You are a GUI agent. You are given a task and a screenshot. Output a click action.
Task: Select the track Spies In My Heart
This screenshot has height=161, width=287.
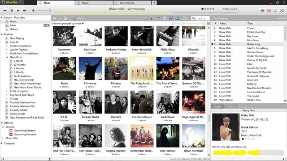pos(257,68)
